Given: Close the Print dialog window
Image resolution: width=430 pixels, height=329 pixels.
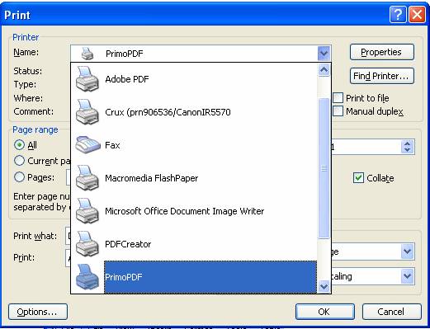Looking at the screenshot, I should [417, 14].
